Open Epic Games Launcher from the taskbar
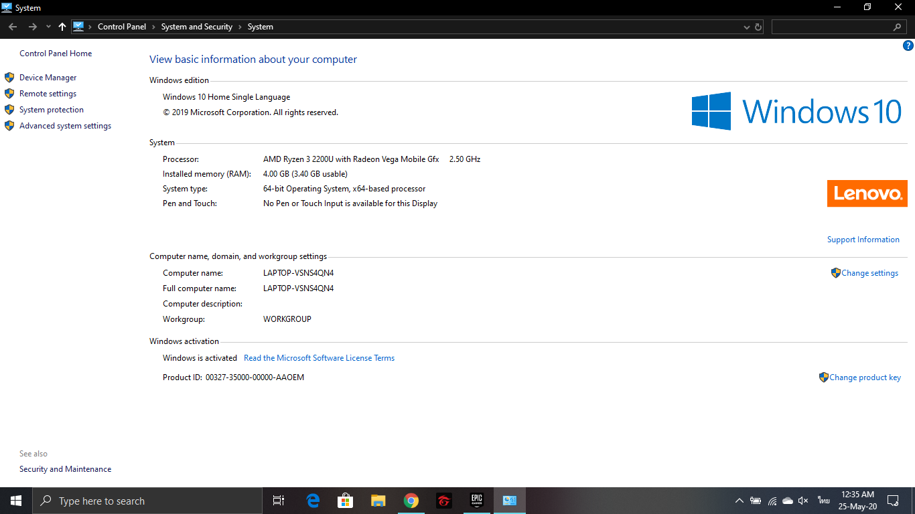915x514 pixels. coord(477,501)
